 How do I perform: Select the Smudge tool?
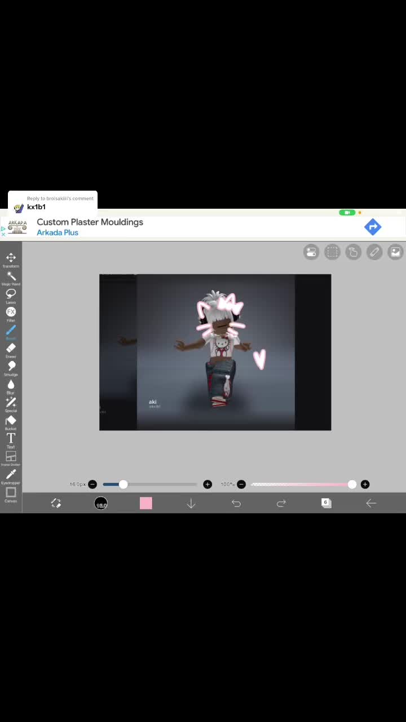[11, 368]
